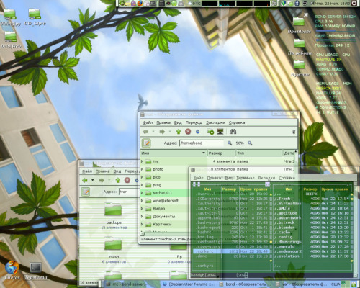Reload the /home/bond folder view

pyautogui.click(x=197, y=132)
